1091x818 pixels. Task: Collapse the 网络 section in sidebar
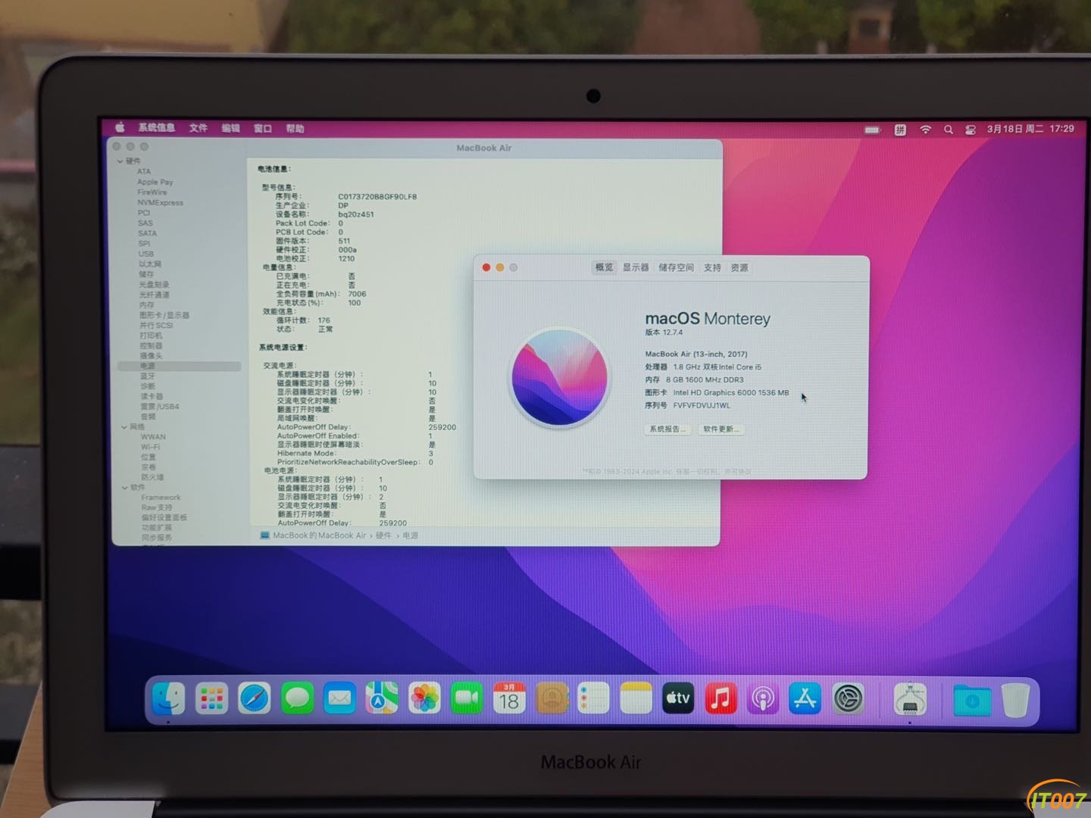[x=124, y=427]
